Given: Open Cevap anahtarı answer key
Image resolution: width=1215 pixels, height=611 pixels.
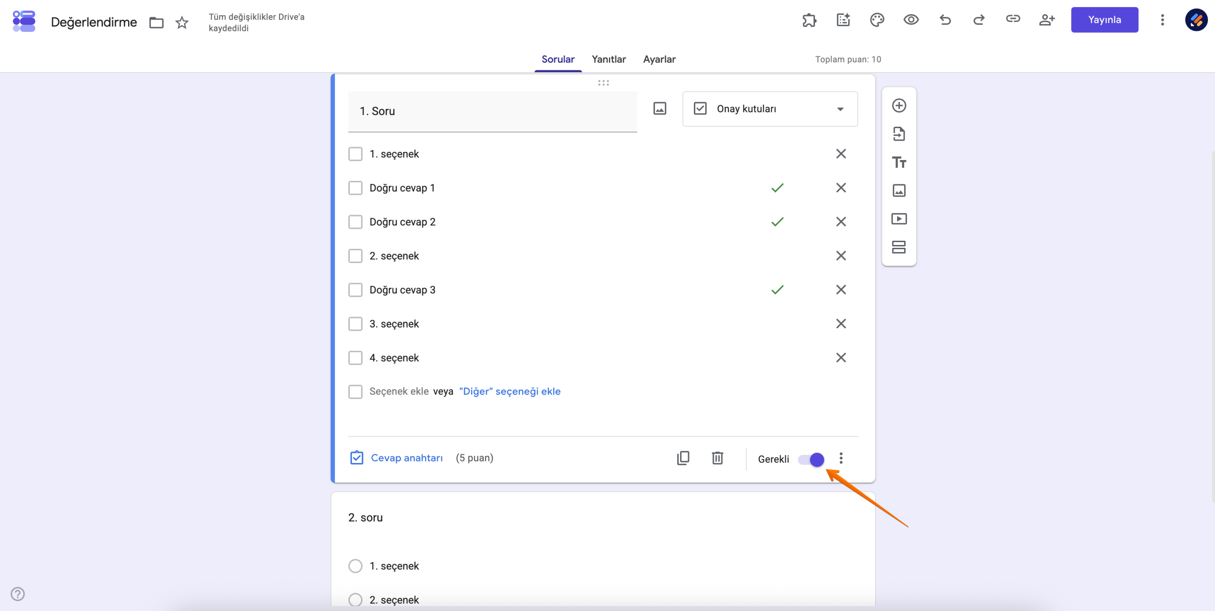Looking at the screenshot, I should tap(396, 458).
